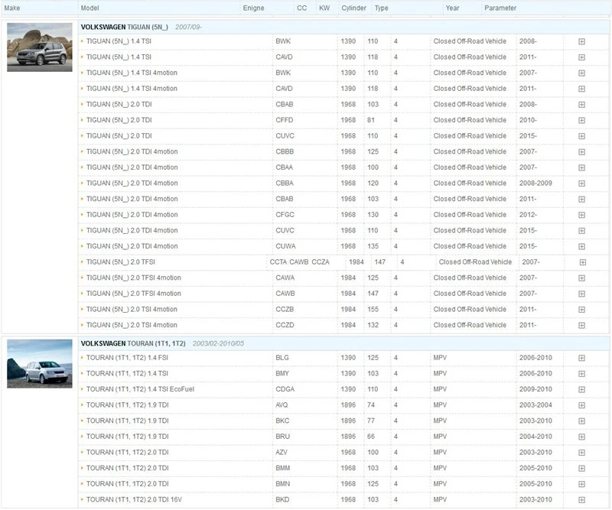Click the Year column header
Viewport: 612px width, 510px height.
[452, 8]
